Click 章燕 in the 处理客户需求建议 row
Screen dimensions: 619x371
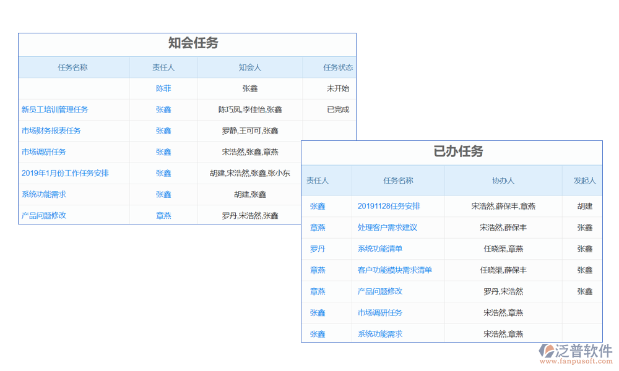pos(318,228)
